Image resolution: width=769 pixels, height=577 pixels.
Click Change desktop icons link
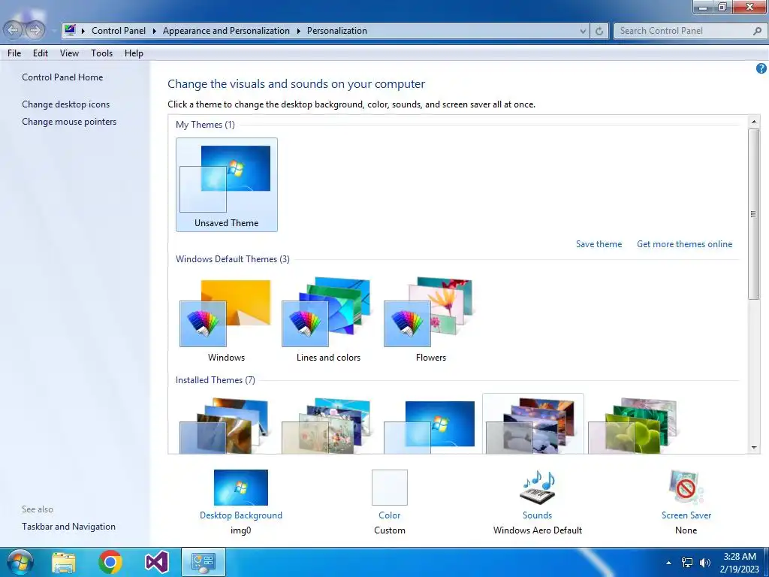point(66,104)
